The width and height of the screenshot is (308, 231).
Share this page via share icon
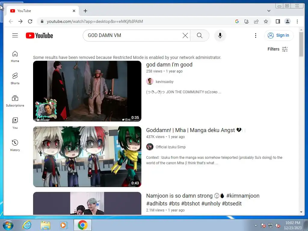(256, 21)
